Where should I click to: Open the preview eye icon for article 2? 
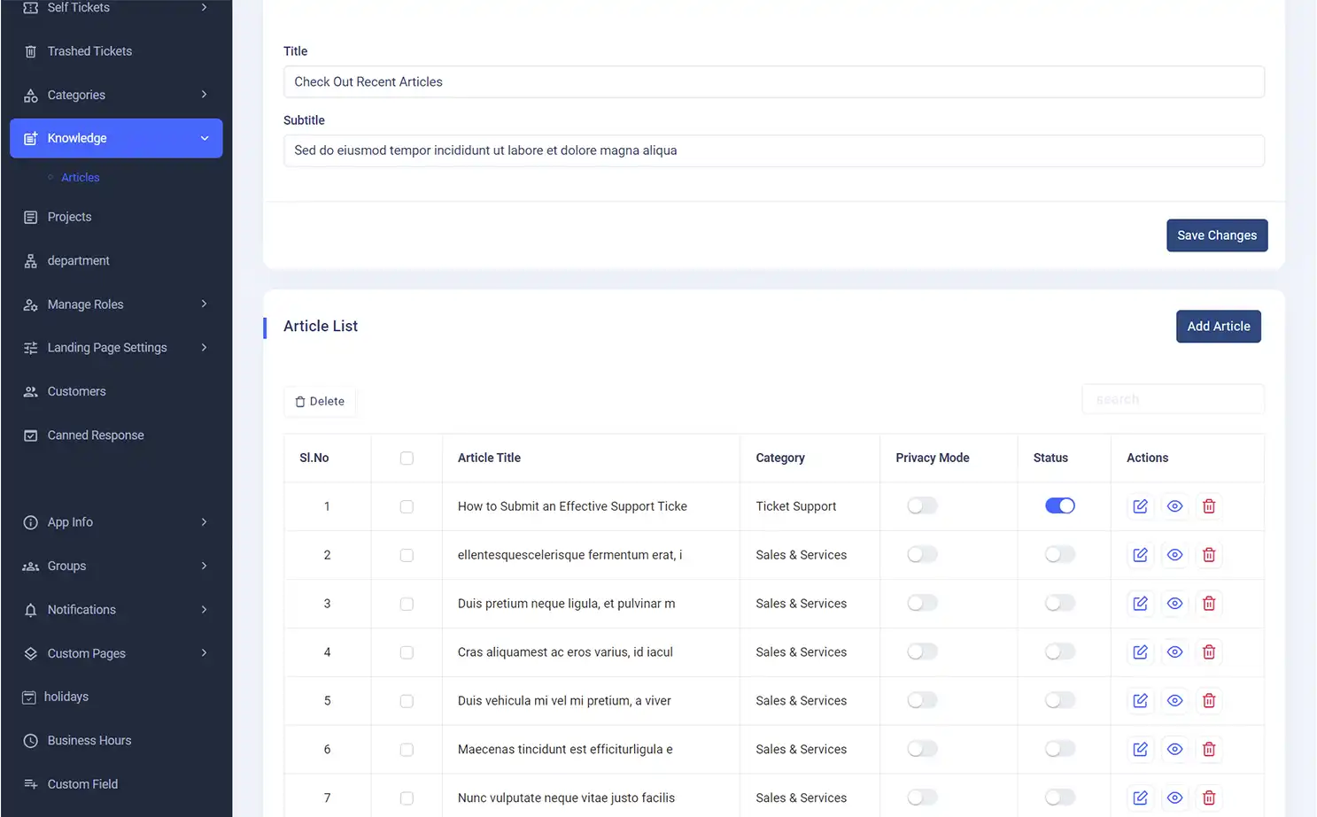[1174, 554]
